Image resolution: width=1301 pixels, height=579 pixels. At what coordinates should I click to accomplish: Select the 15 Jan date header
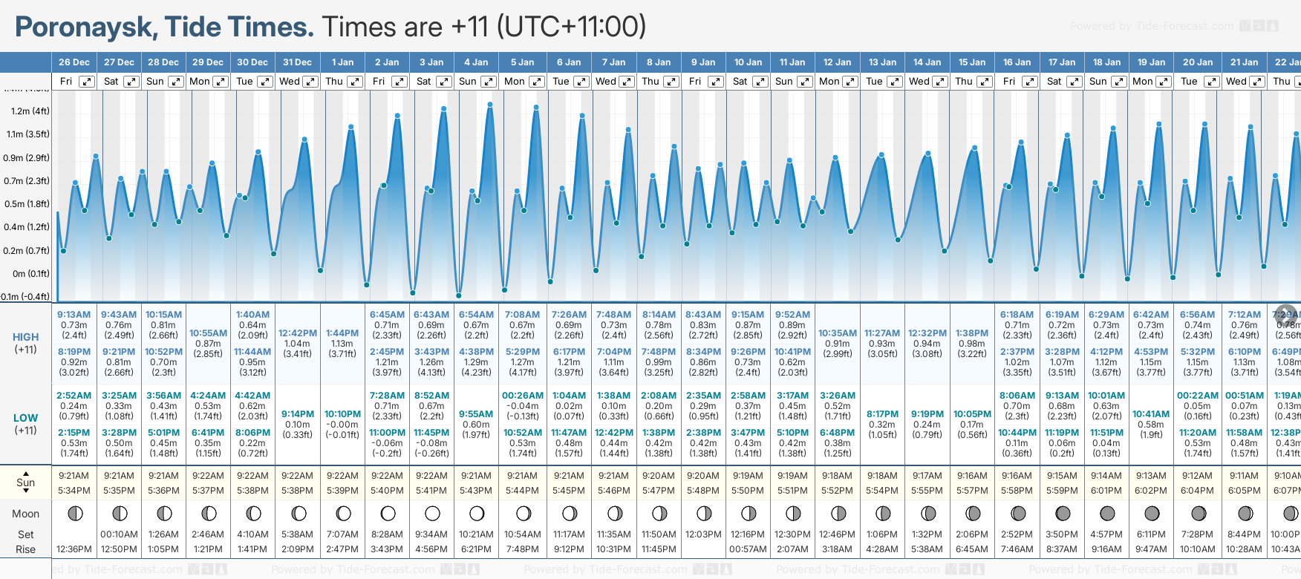tap(972, 62)
